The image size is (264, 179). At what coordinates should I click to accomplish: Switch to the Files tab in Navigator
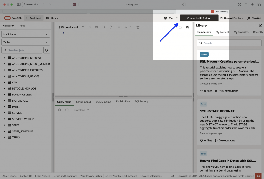(x=22, y=26)
